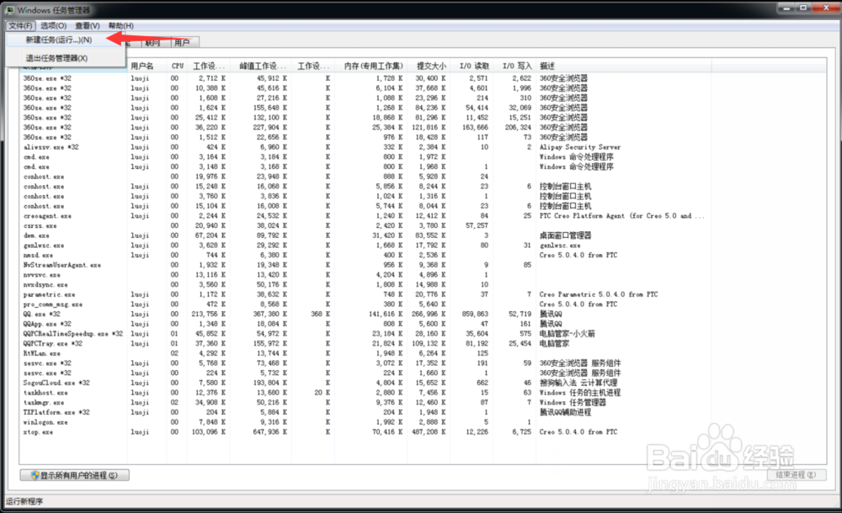Click the 运行新程序 status bar text
The width and height of the screenshot is (842, 513).
coord(24,502)
